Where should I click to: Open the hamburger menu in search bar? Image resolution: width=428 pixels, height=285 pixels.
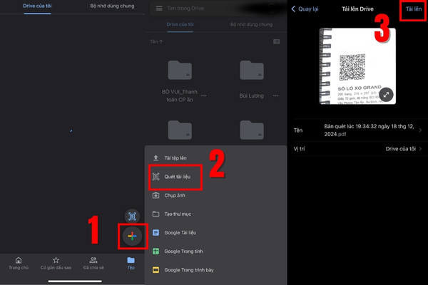[x=159, y=9]
